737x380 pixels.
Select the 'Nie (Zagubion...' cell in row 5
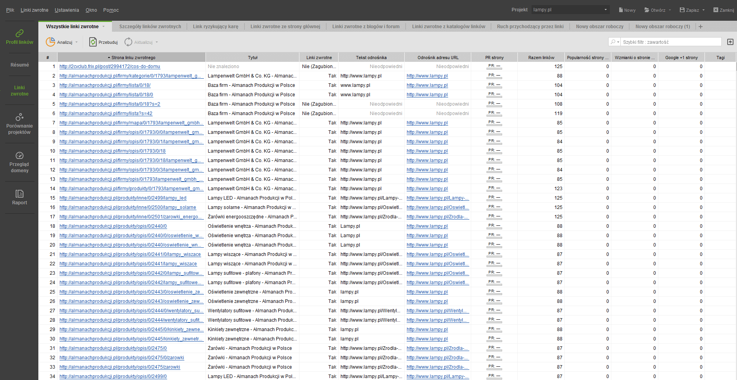coord(319,104)
